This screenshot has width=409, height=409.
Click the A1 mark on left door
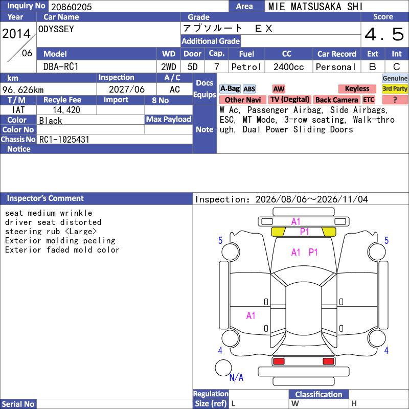[x=251, y=316]
